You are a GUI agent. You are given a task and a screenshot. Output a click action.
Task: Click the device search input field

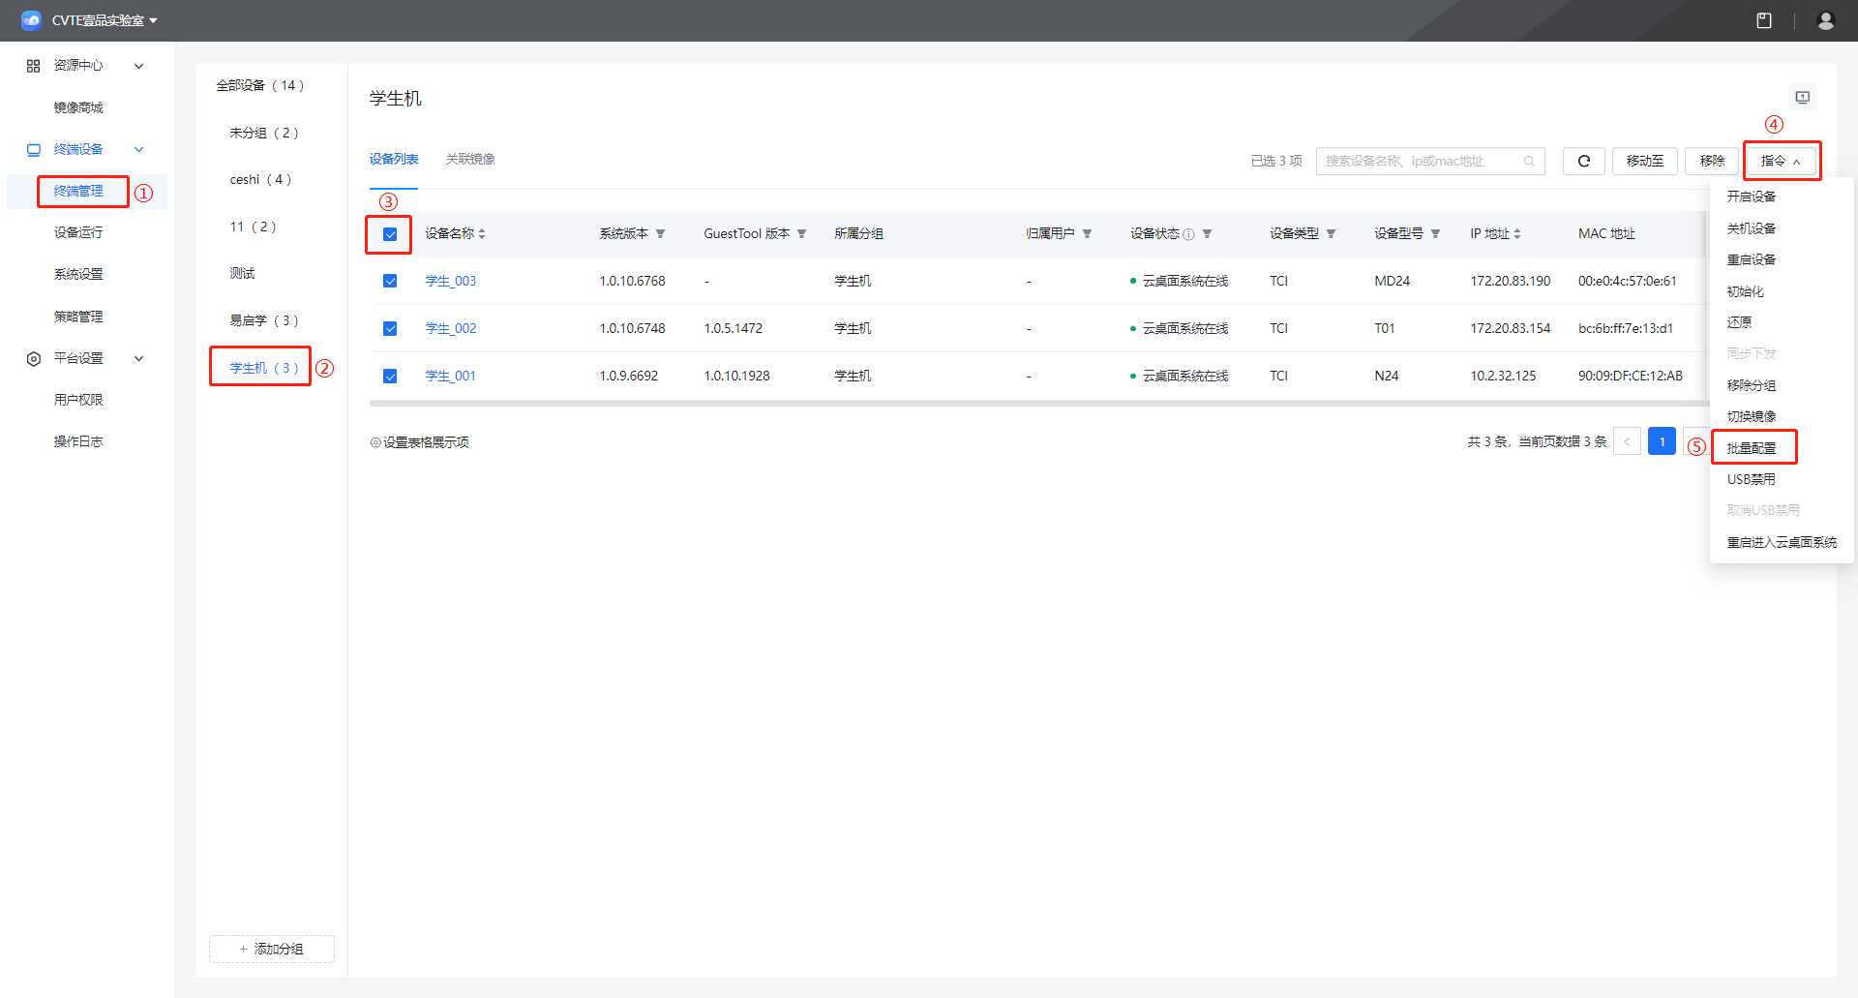(x=1430, y=161)
